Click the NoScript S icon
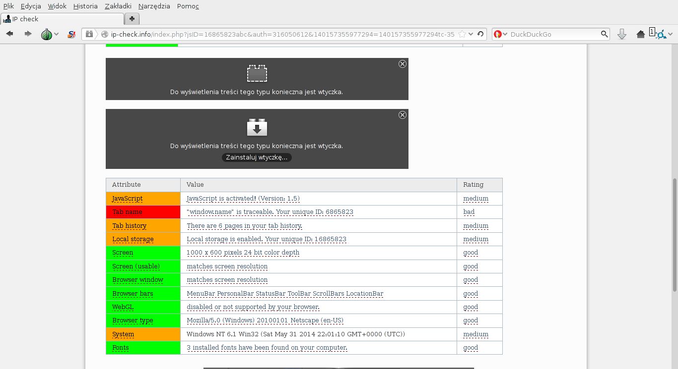The image size is (678, 369). [x=71, y=34]
